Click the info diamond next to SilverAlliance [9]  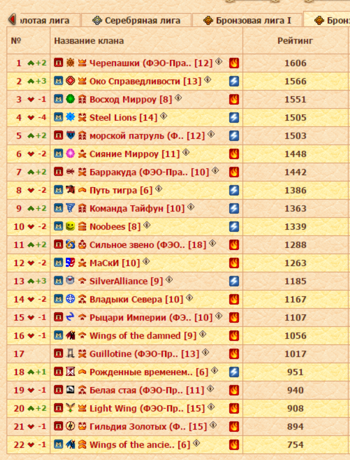click(169, 280)
